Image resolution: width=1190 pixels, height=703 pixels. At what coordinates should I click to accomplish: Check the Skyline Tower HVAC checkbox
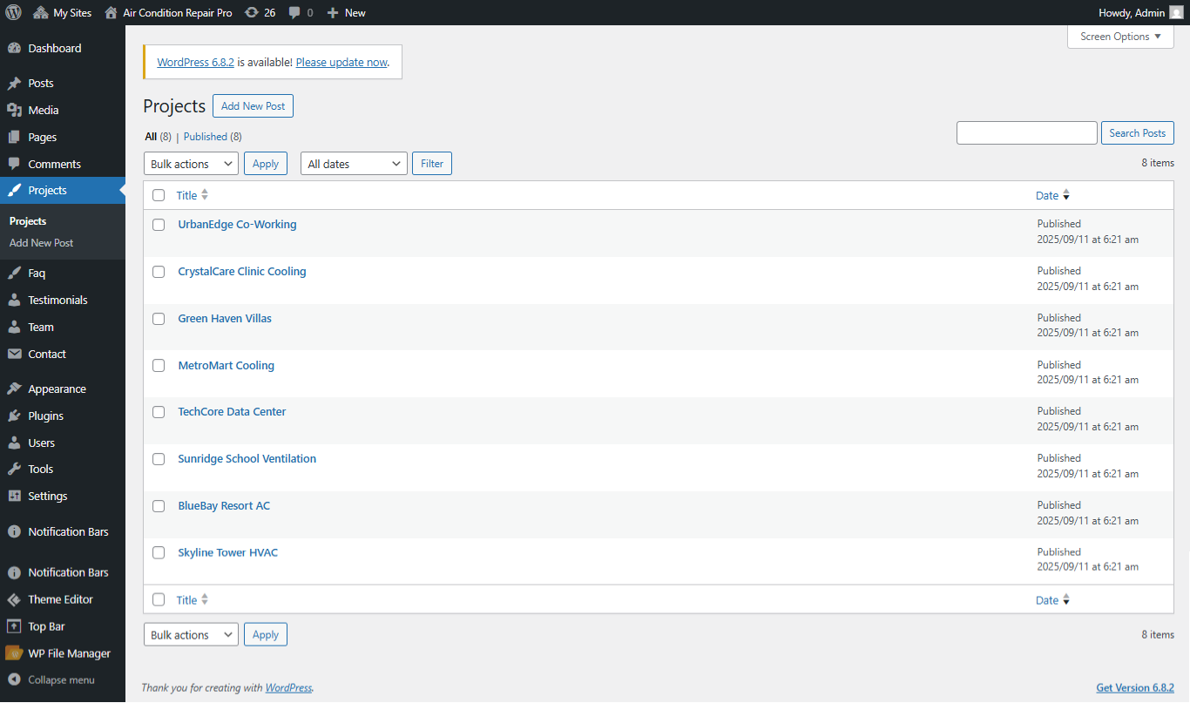tap(159, 553)
